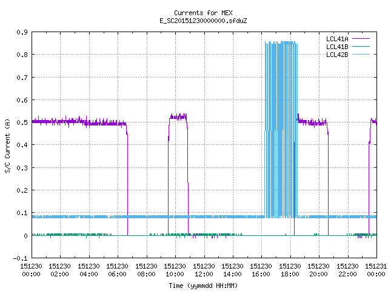Click the y-axis tick value 0.9
The image size is (388, 291).
pyautogui.click(x=22, y=32)
